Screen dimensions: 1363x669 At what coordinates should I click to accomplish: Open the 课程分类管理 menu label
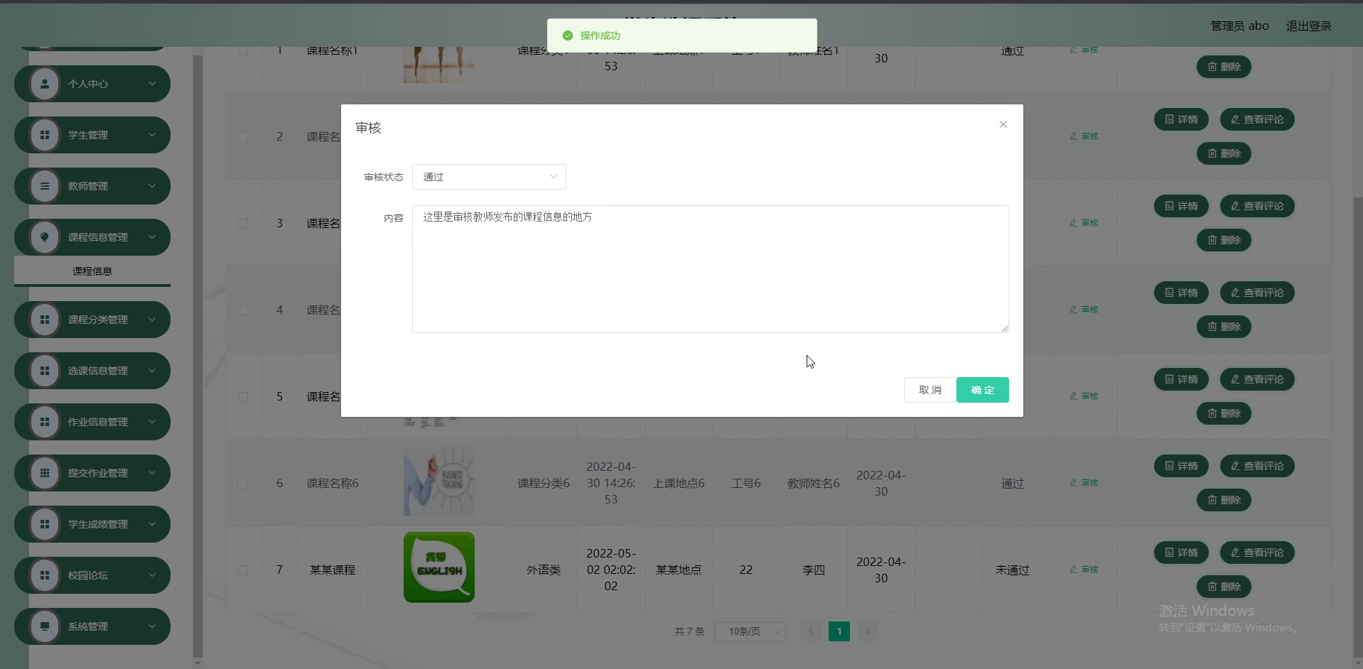pos(98,320)
